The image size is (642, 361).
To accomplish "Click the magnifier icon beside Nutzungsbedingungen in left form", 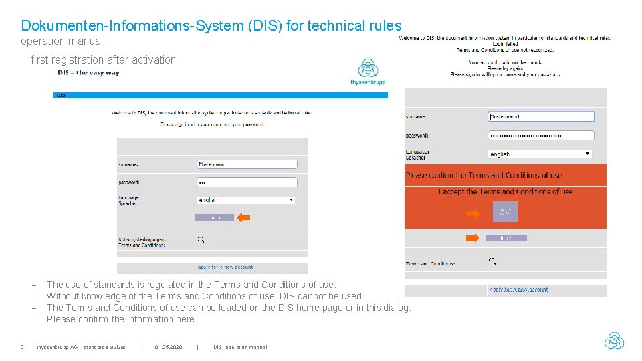I will coord(201,239).
